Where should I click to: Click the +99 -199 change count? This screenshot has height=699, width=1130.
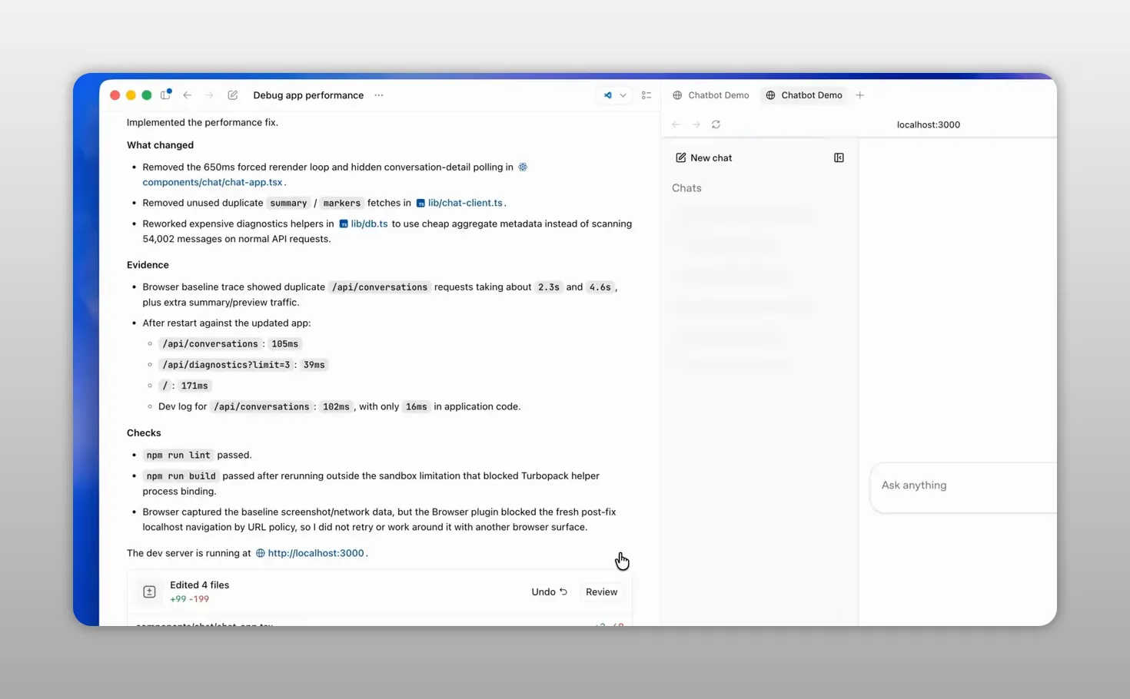pos(189,599)
